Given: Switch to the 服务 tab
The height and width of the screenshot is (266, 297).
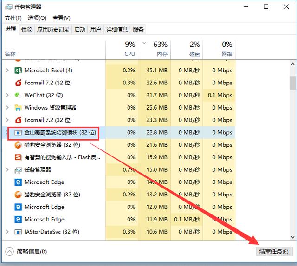Looking at the screenshot, I should 138,30.
